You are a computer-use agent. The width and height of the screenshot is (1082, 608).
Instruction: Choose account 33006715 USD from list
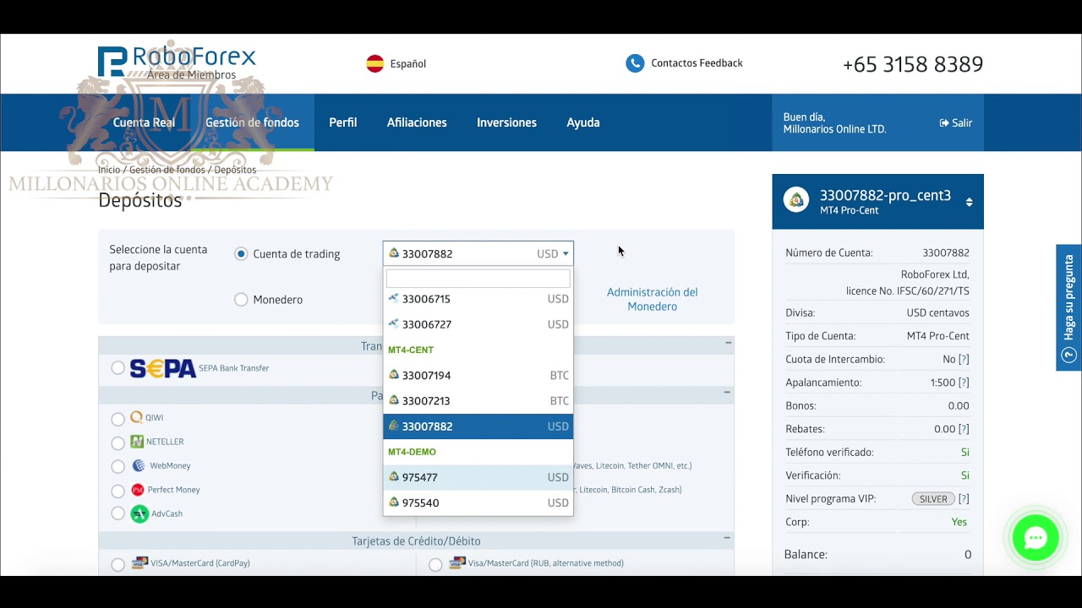point(478,299)
